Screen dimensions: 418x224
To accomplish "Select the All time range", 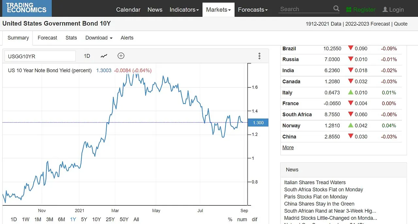I will point(136,219).
